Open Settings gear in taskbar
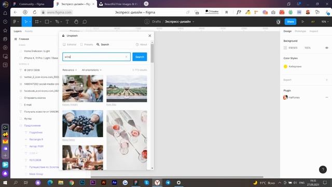The width and height of the screenshot is (332, 187). click(x=178, y=182)
